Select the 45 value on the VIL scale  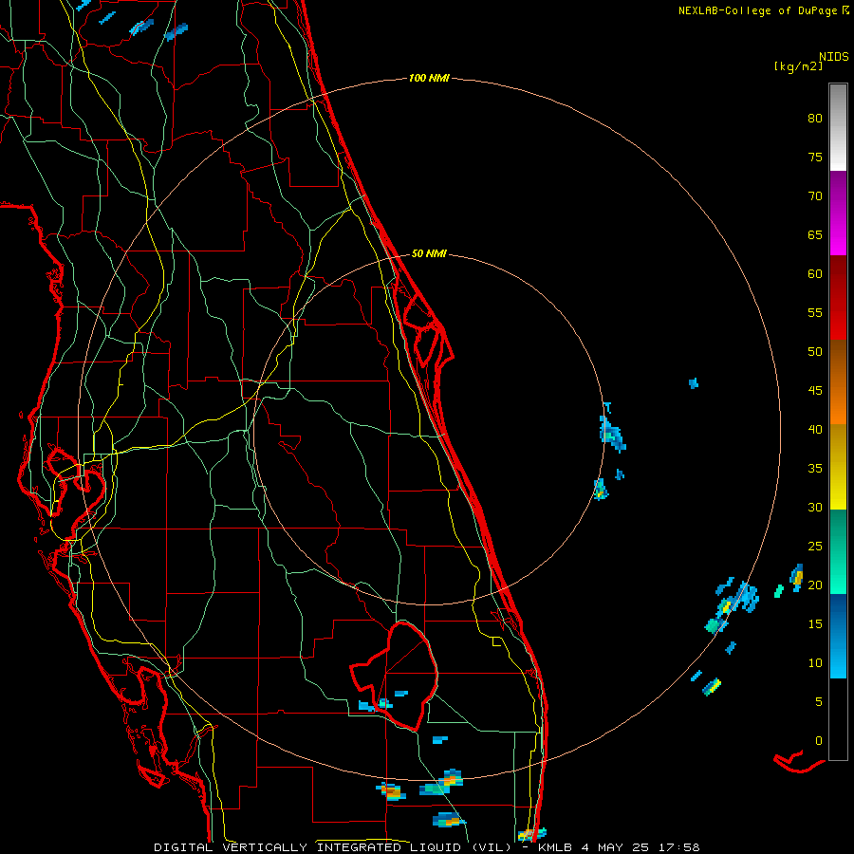(815, 391)
